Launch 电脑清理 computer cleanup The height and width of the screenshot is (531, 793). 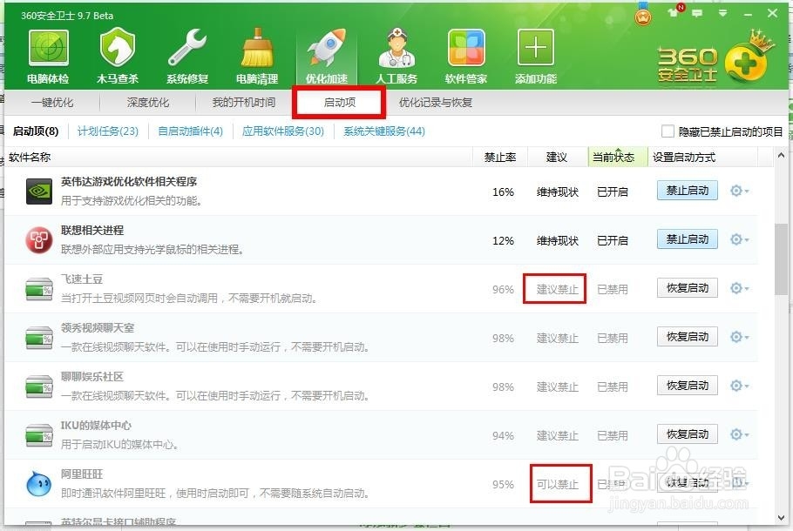pyautogui.click(x=257, y=52)
